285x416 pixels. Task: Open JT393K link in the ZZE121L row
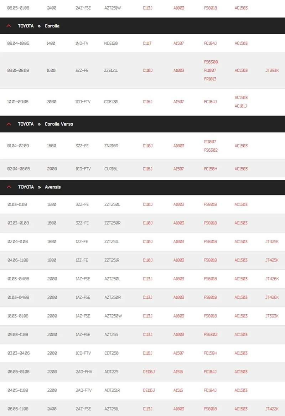(272, 70)
